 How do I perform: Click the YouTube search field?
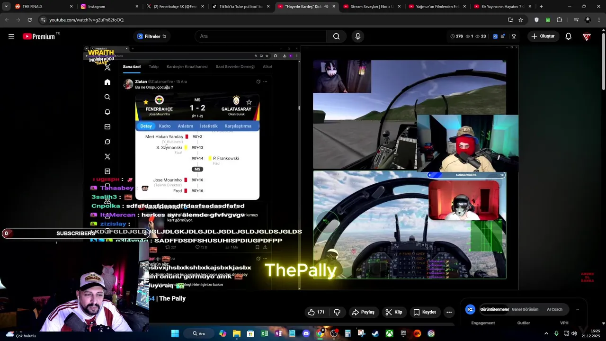coord(260,36)
